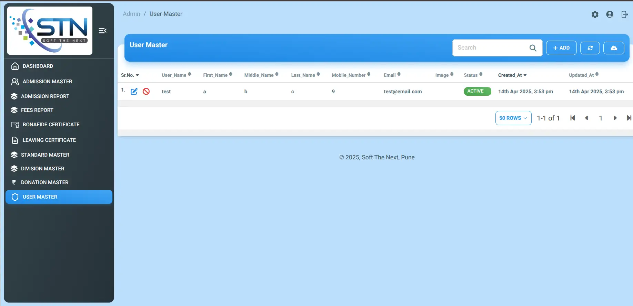The image size is (633, 306).
Task: Collapse the sidebar menu
Action: tap(102, 31)
